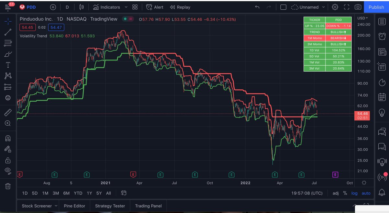Screen dimensions: 389x213
Task: Hide all drawings with eye icon
Action: point(8,171)
